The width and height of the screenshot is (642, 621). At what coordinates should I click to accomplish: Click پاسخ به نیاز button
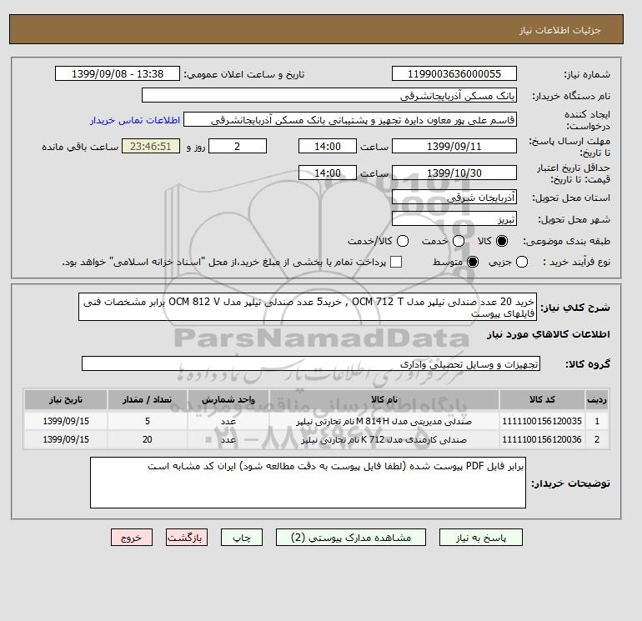tap(481, 537)
